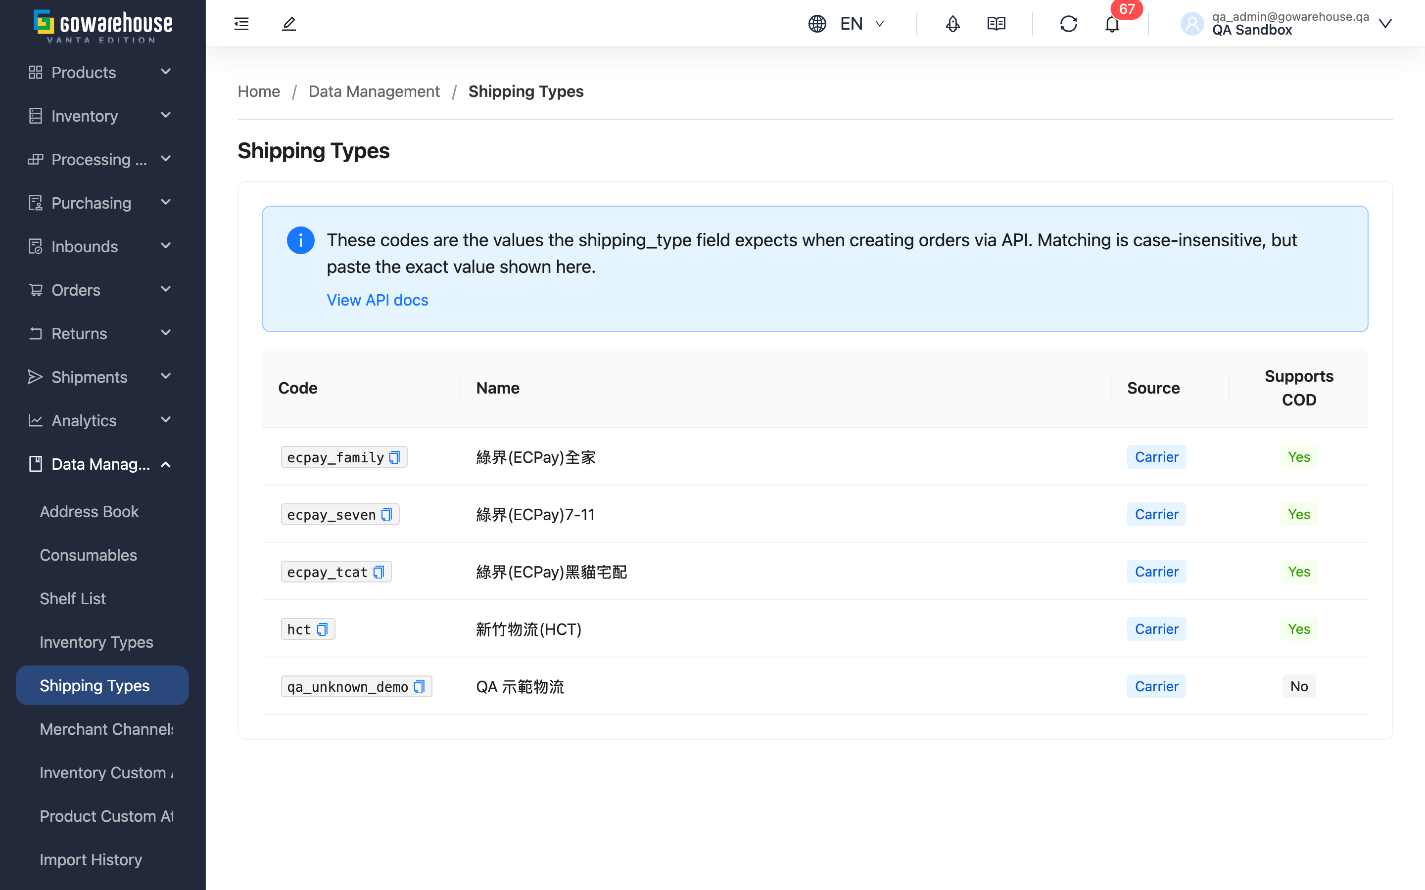Image resolution: width=1425 pixels, height=890 pixels.
Task: Open Inventory Custom item in sidebar
Action: pos(102,773)
